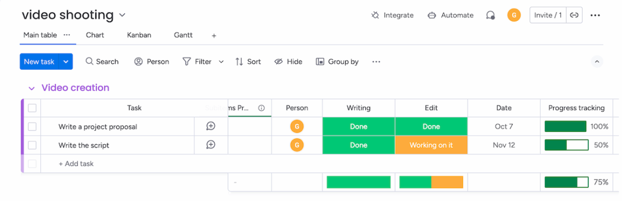Click the New task button
The width and height of the screenshot is (622, 201).
[39, 61]
